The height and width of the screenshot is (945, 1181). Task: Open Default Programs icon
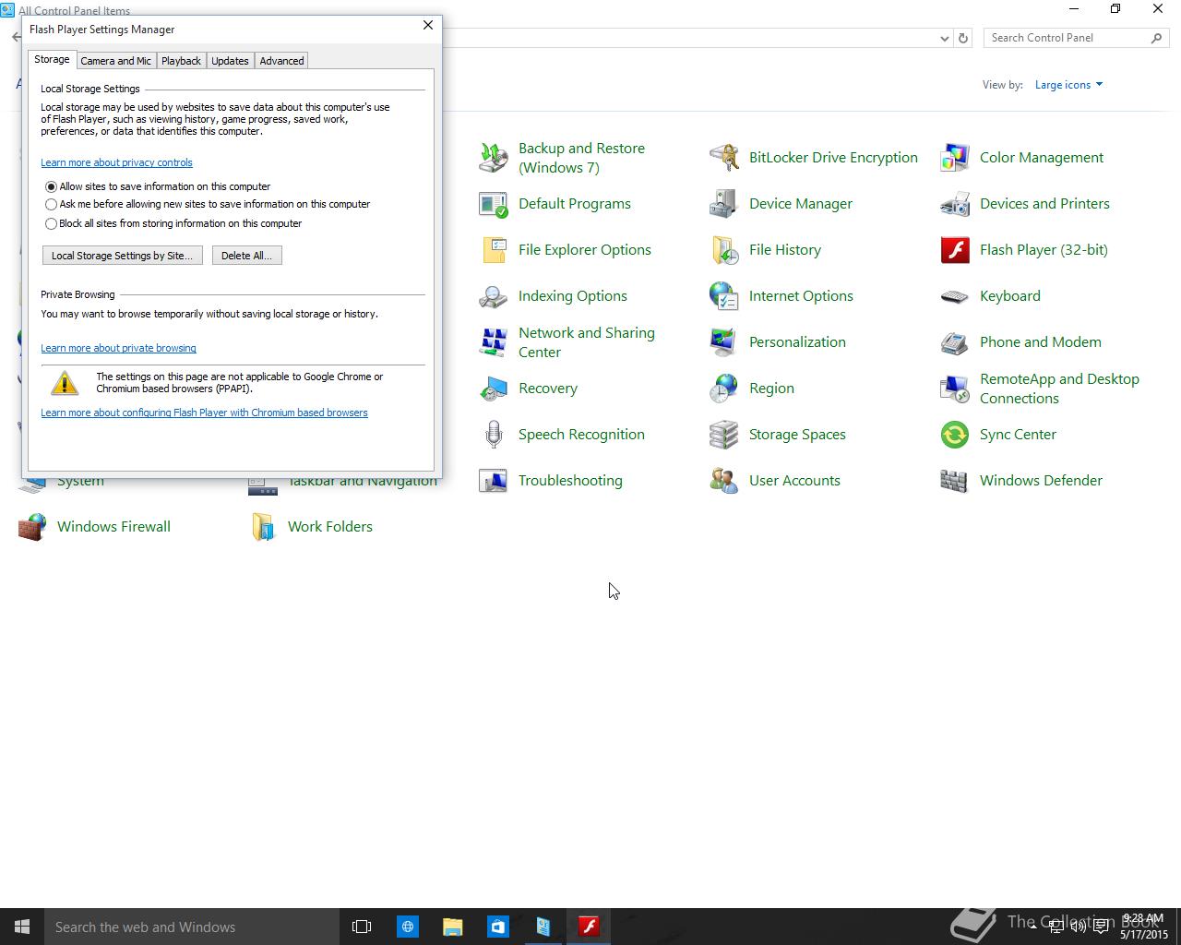[494, 204]
